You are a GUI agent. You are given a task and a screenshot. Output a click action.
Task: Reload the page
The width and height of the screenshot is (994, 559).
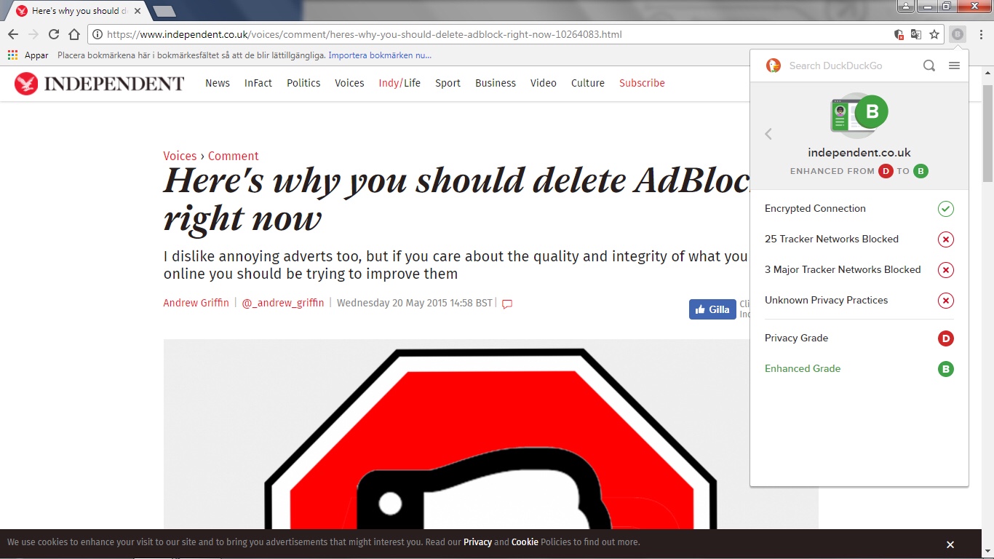[54, 34]
